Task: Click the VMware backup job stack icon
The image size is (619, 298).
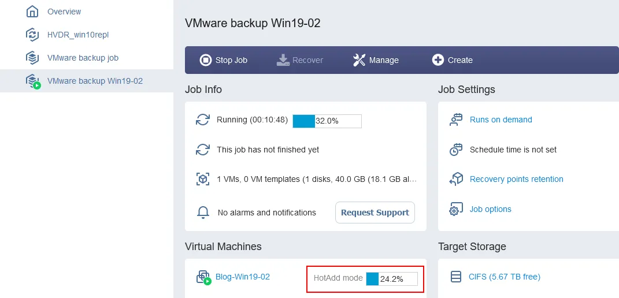Action: (x=33, y=58)
